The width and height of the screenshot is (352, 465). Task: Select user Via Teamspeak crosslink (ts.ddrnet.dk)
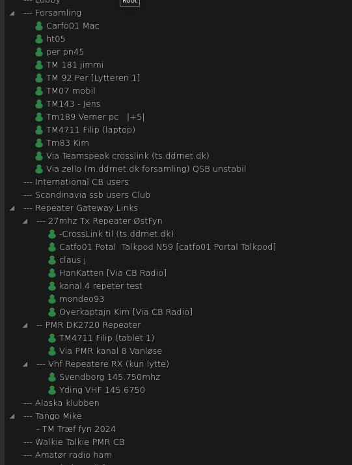pyautogui.click(x=128, y=156)
